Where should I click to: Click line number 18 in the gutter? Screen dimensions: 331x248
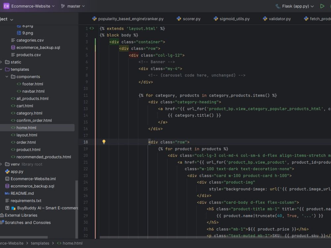[85, 142]
